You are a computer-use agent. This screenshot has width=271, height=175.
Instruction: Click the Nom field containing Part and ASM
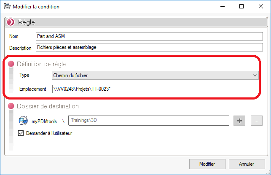(148, 37)
